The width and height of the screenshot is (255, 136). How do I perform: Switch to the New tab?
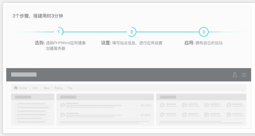pos(46,88)
